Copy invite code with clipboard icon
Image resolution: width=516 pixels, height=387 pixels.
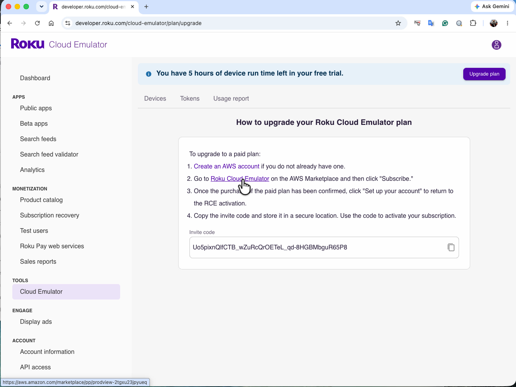click(x=451, y=247)
